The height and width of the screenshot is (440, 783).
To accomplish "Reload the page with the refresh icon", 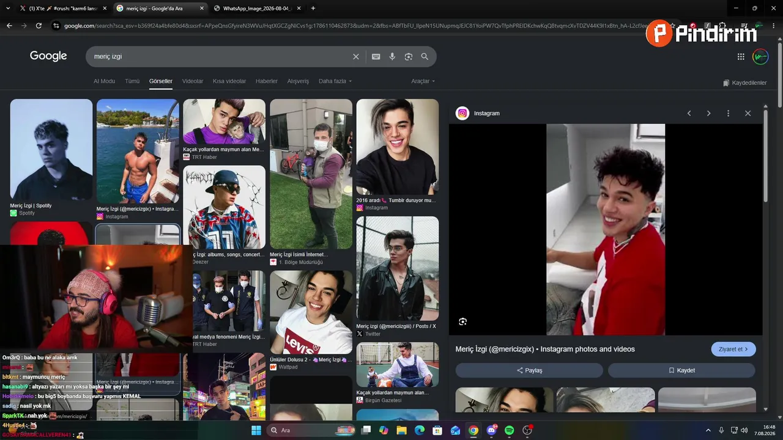I will coord(39,26).
